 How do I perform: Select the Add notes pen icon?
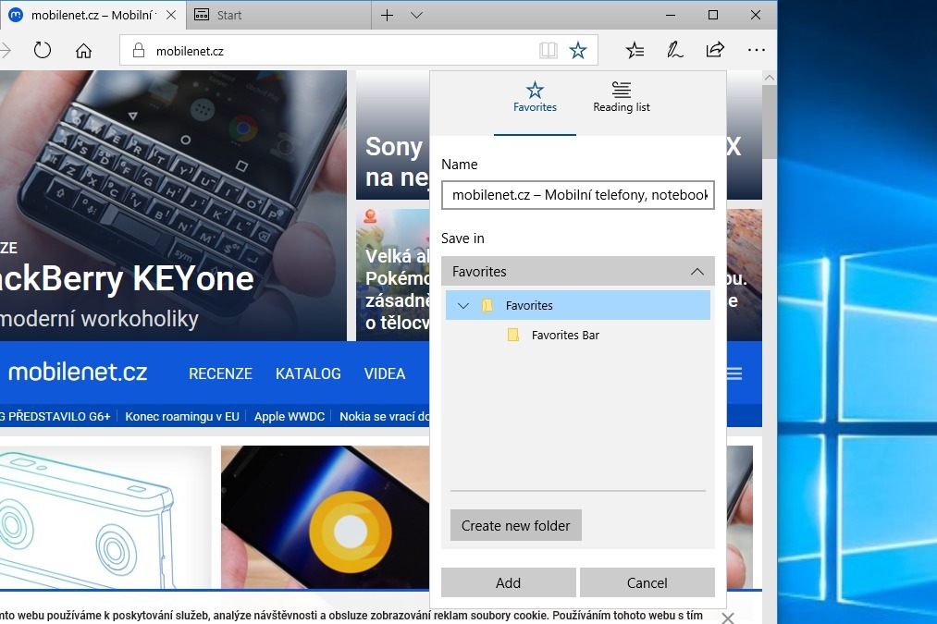(675, 50)
